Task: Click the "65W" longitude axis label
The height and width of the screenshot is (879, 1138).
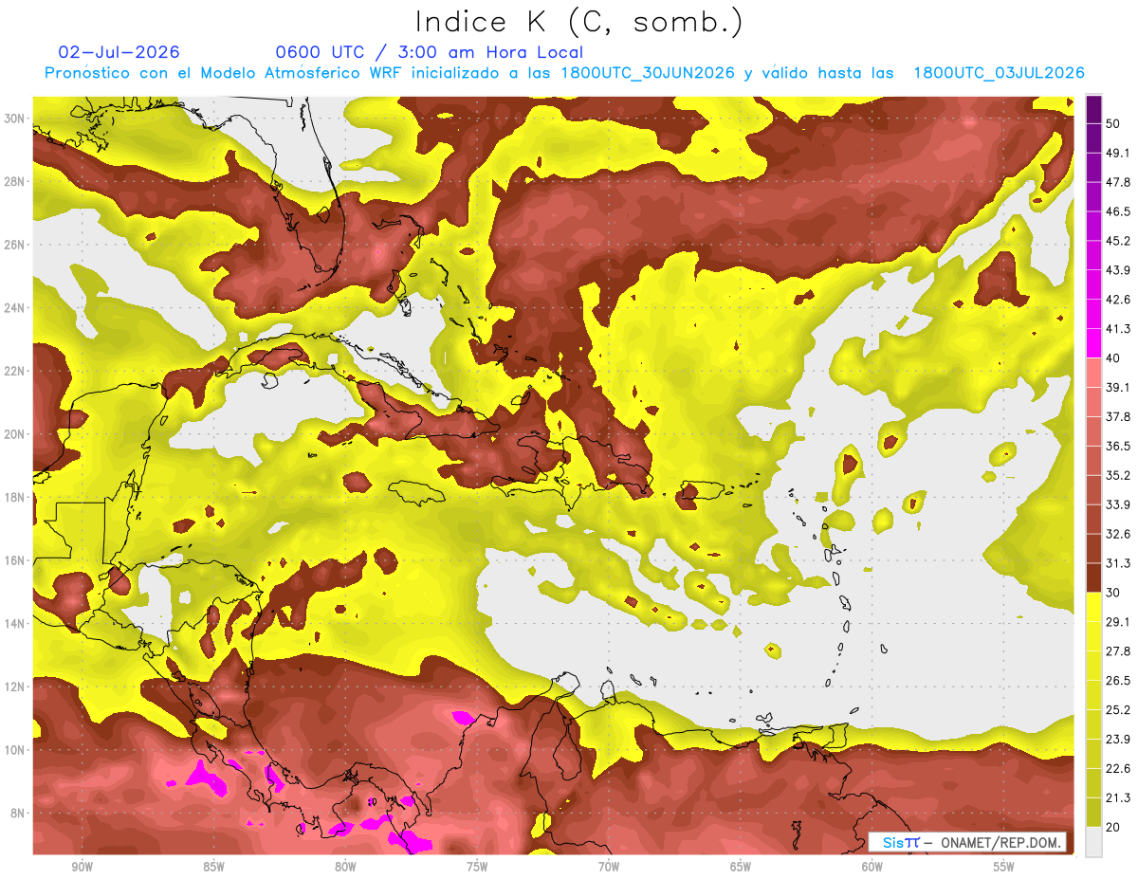Action: click(x=741, y=867)
